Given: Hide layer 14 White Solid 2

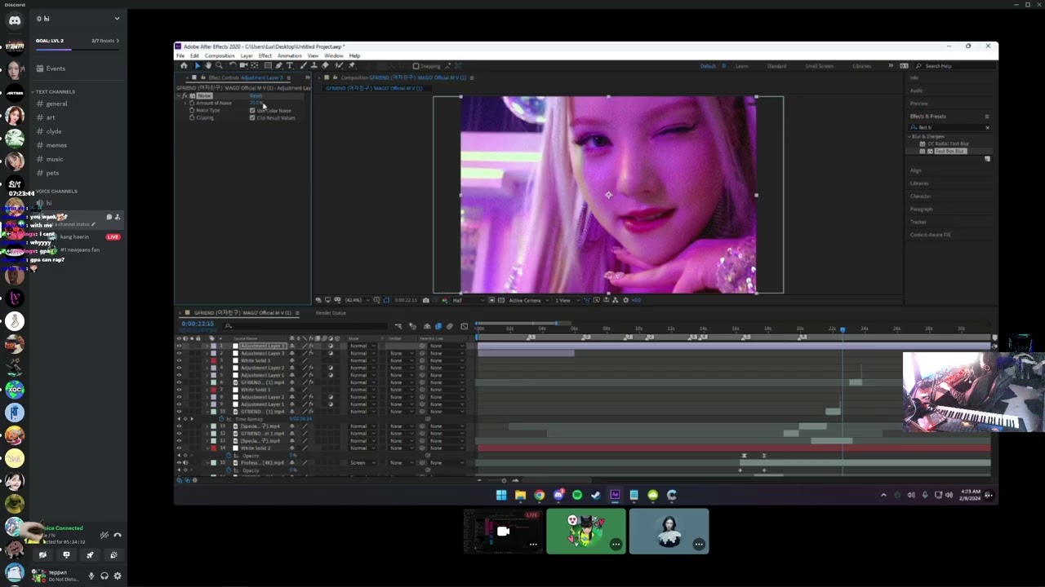Looking at the screenshot, I should point(179,448).
